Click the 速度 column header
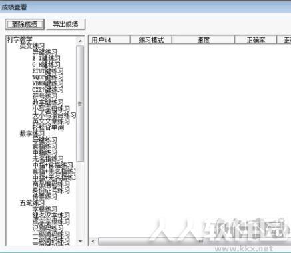 pos(203,40)
